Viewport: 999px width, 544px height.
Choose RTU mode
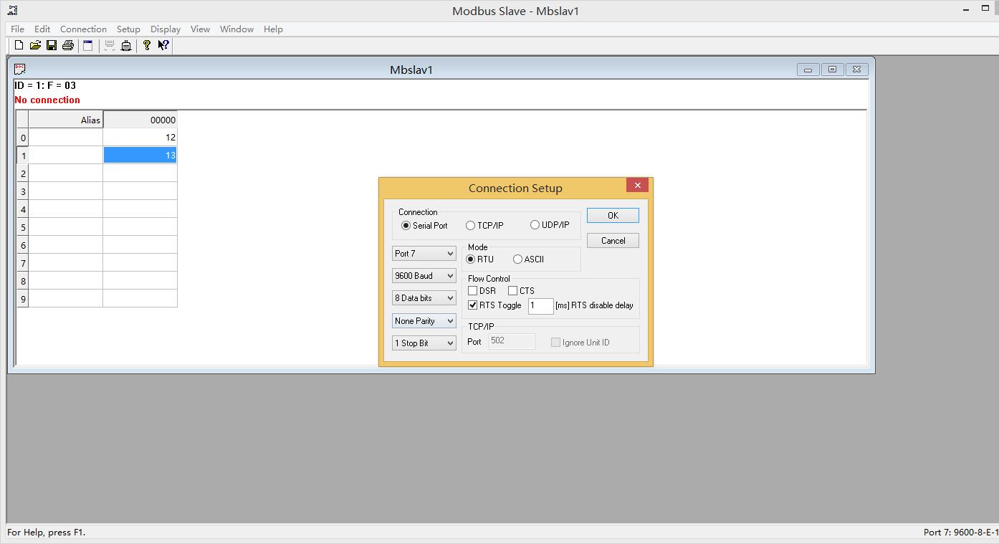480,259
